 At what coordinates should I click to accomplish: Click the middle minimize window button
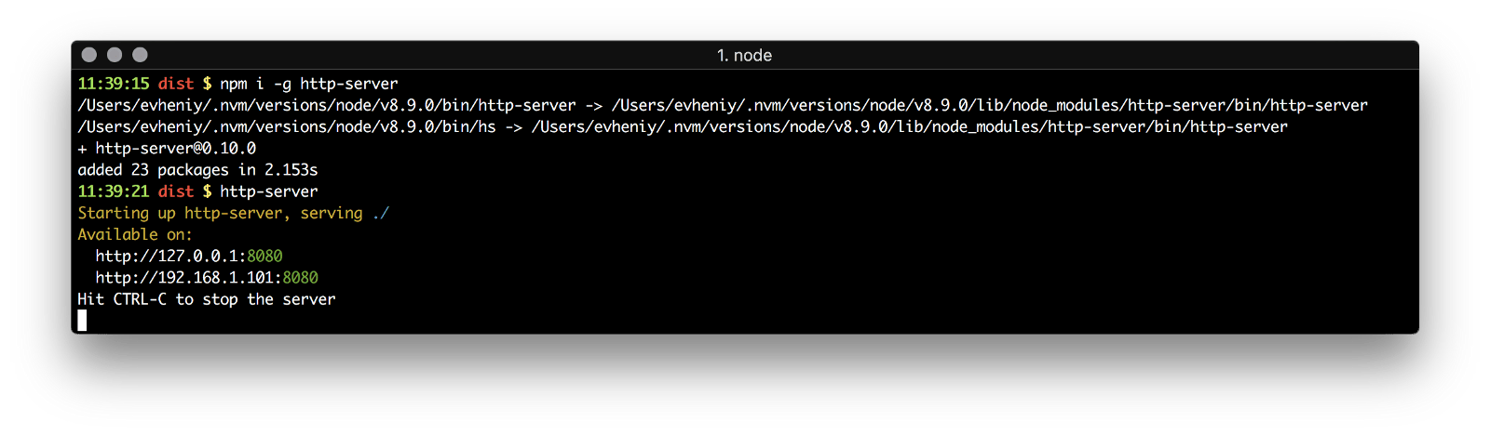115,55
